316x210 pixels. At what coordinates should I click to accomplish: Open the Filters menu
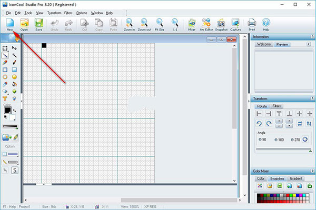coord(68,13)
